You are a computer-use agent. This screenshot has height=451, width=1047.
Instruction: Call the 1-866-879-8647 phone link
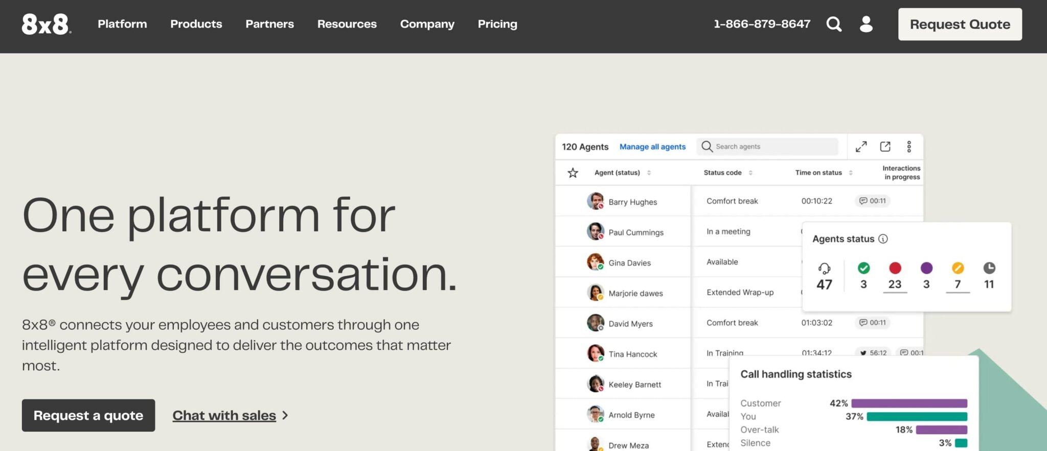(x=762, y=24)
